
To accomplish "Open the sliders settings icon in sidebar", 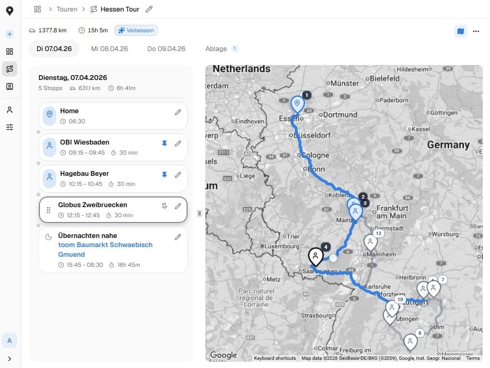I will point(10,127).
